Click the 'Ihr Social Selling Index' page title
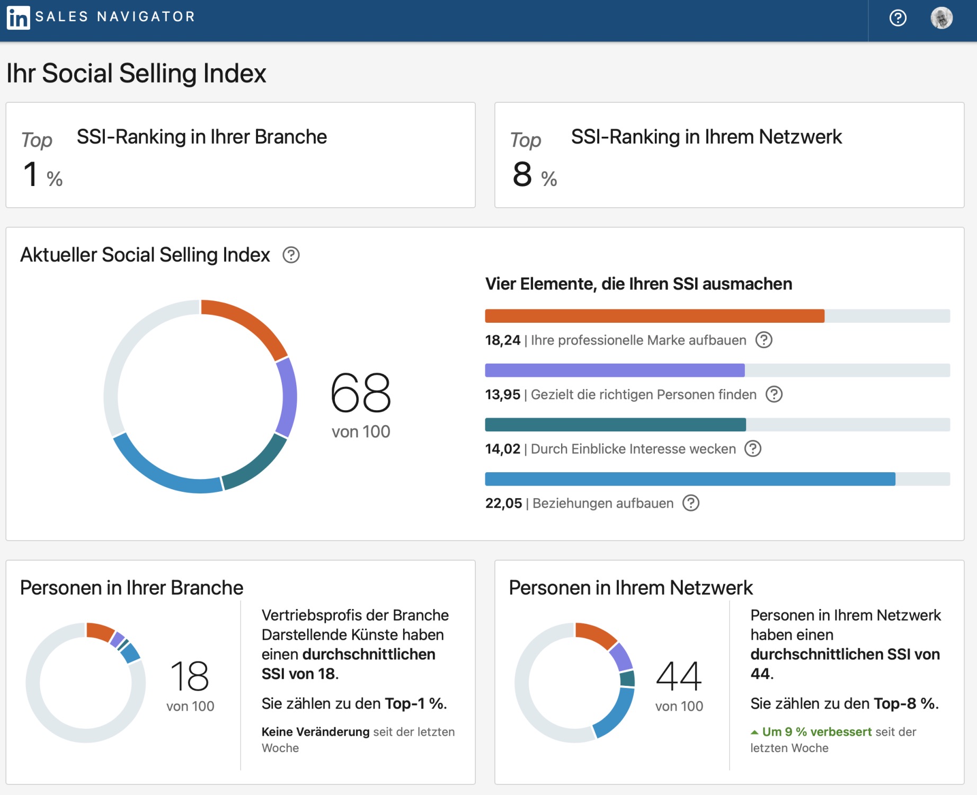 [136, 73]
